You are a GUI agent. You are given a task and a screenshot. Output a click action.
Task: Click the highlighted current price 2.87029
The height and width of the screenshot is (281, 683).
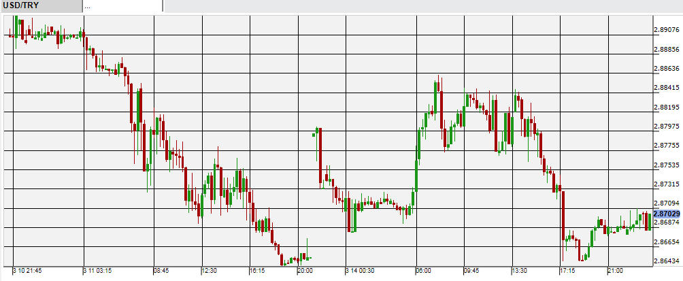tap(666, 213)
